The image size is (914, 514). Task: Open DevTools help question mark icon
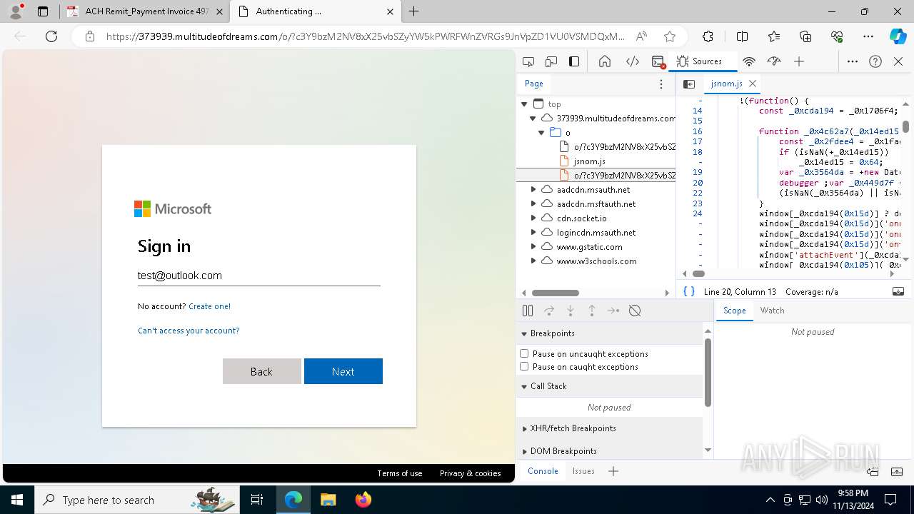875,61
